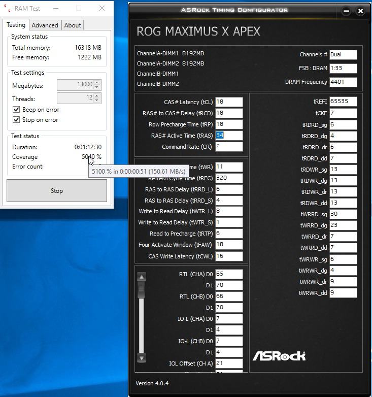Increase Threads value with up arrow
The image size is (372, 397).
[x=97, y=95]
